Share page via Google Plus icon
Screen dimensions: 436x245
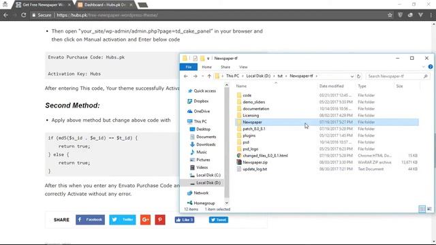click(x=145, y=220)
